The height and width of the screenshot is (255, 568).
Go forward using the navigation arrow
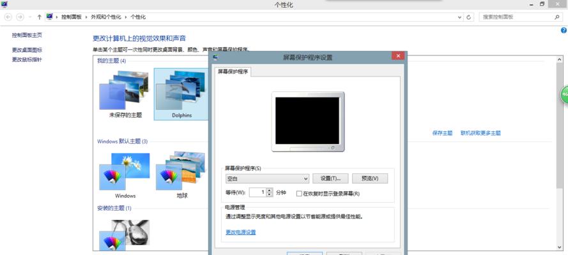pos(20,17)
